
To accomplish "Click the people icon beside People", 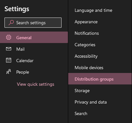I will click(x=9, y=72).
